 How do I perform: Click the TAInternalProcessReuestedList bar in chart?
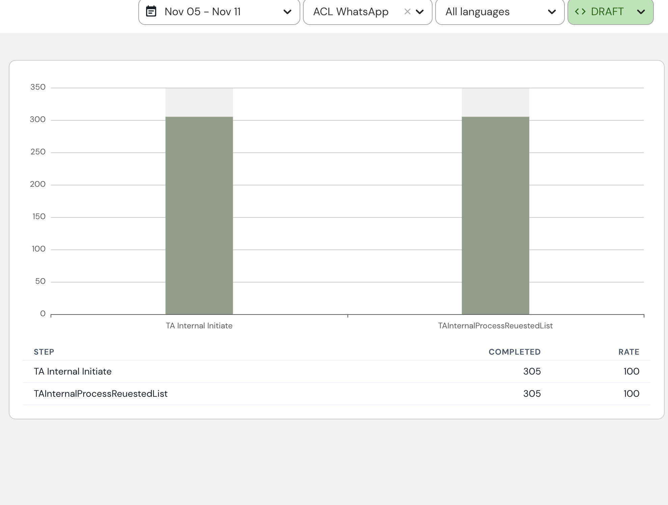tap(495, 215)
